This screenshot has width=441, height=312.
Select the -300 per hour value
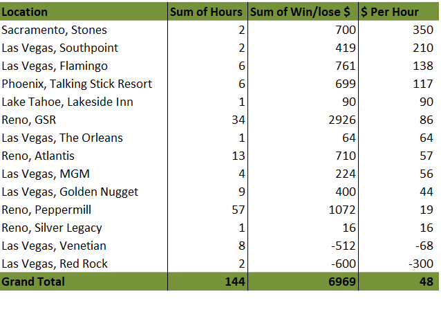421,264
